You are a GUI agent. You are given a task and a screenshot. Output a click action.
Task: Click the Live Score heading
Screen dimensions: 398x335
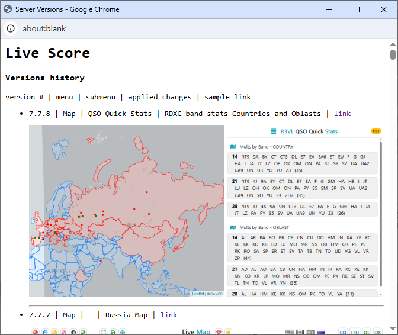pyautogui.click(x=48, y=53)
